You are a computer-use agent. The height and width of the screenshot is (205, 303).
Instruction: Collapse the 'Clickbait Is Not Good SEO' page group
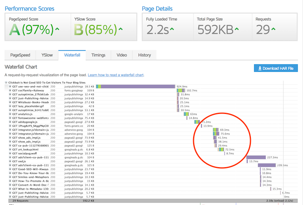pos(6,83)
